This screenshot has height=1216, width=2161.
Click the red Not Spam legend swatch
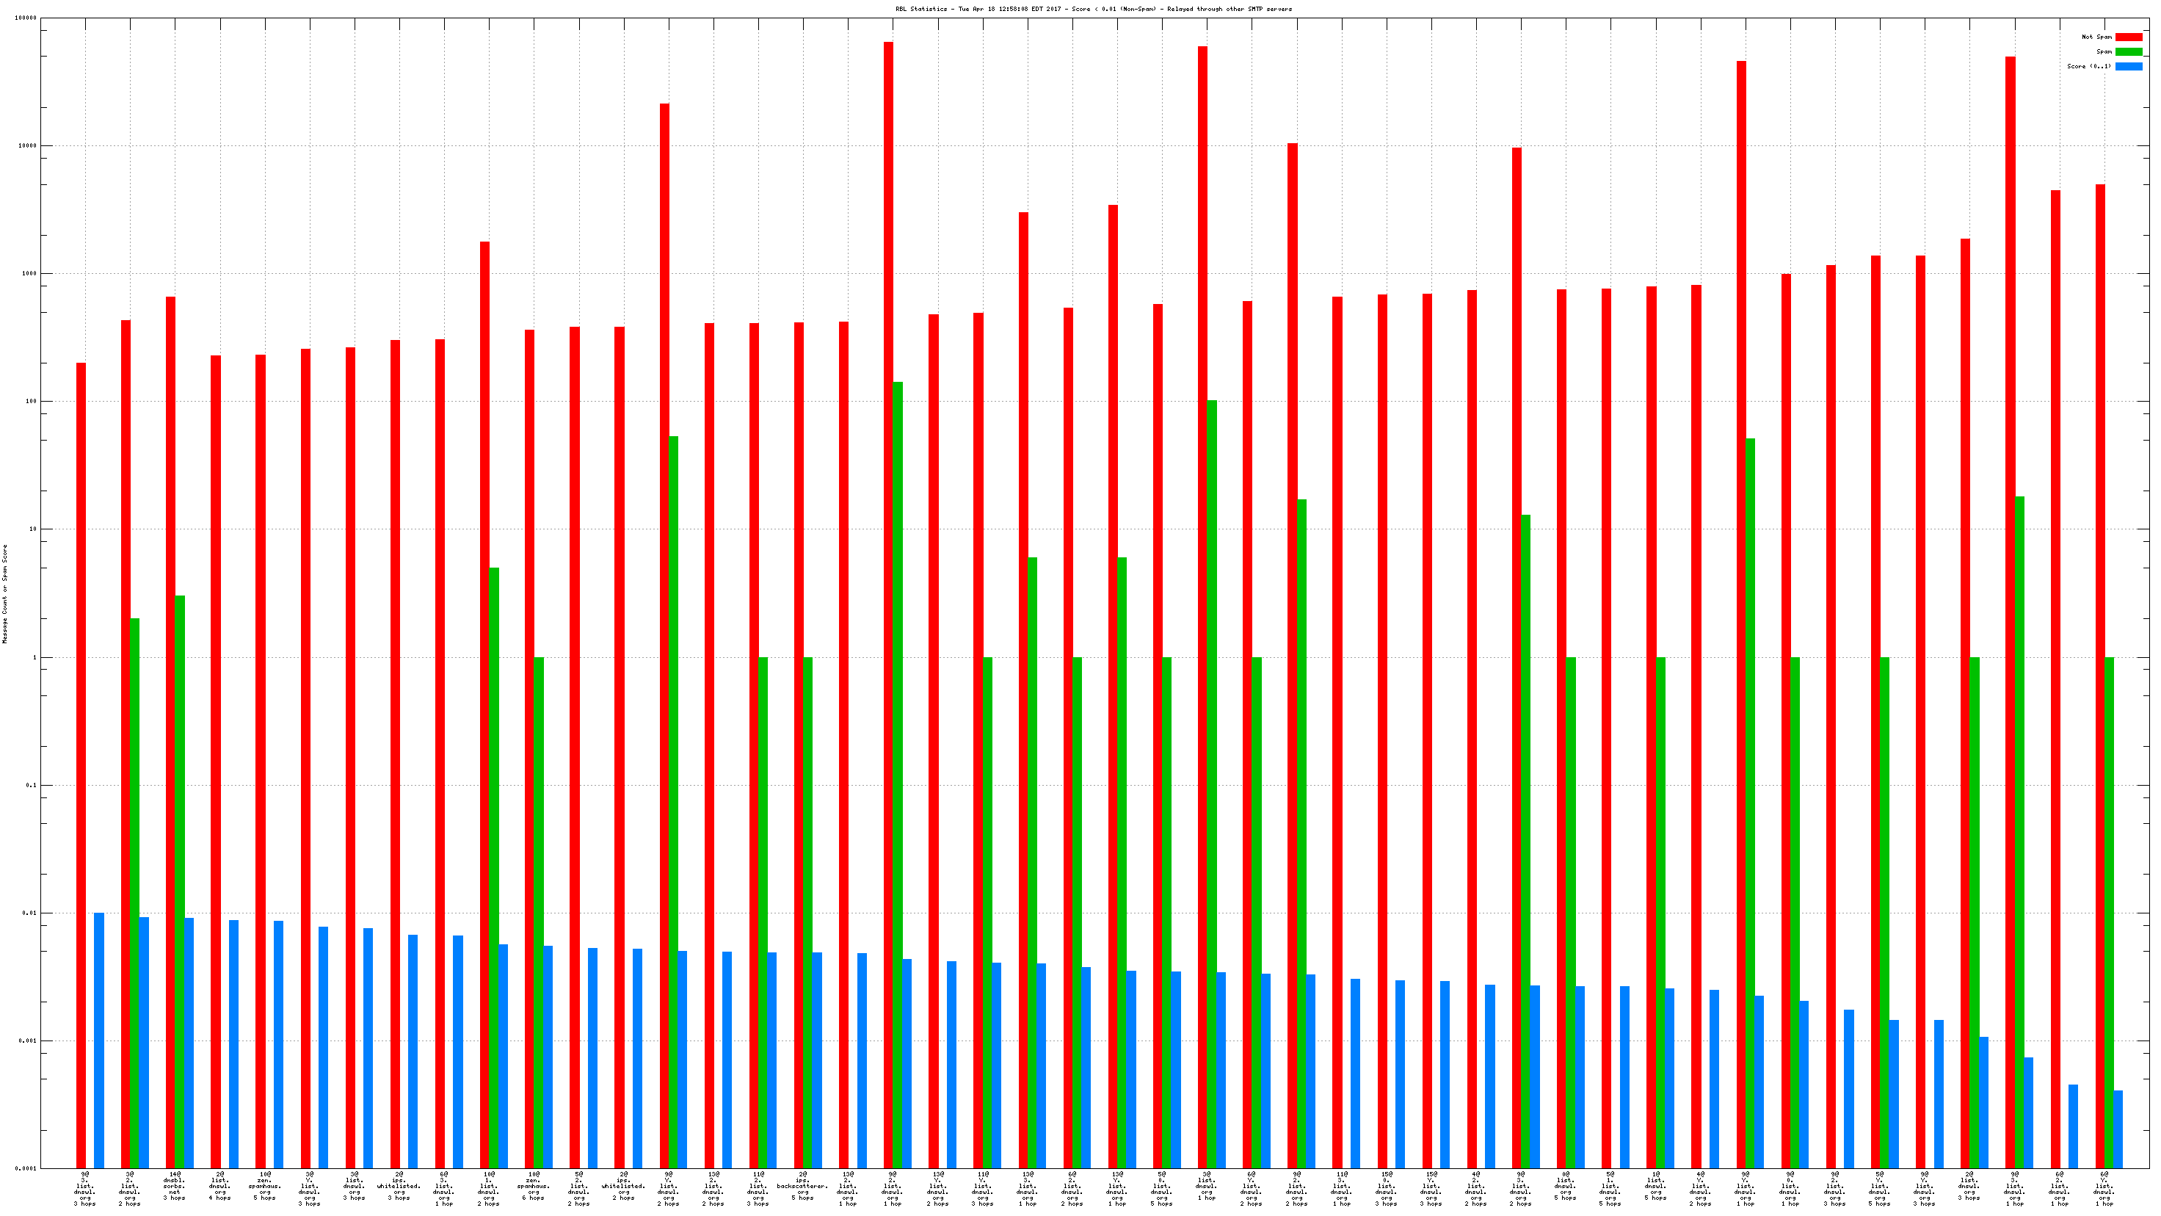(2128, 37)
